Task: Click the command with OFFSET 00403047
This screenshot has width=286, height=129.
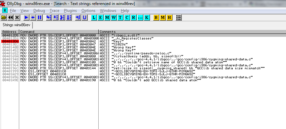Action: [58, 44]
